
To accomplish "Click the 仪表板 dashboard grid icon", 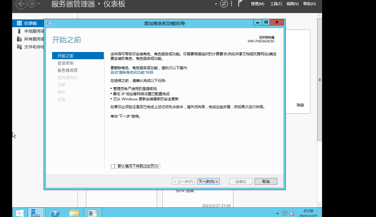I will (19, 23).
